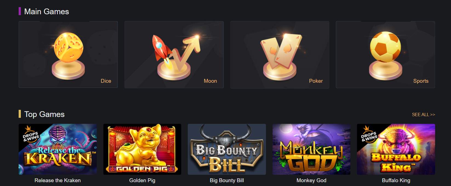Open the Dice game label
This screenshot has height=186, width=451.
pos(106,81)
